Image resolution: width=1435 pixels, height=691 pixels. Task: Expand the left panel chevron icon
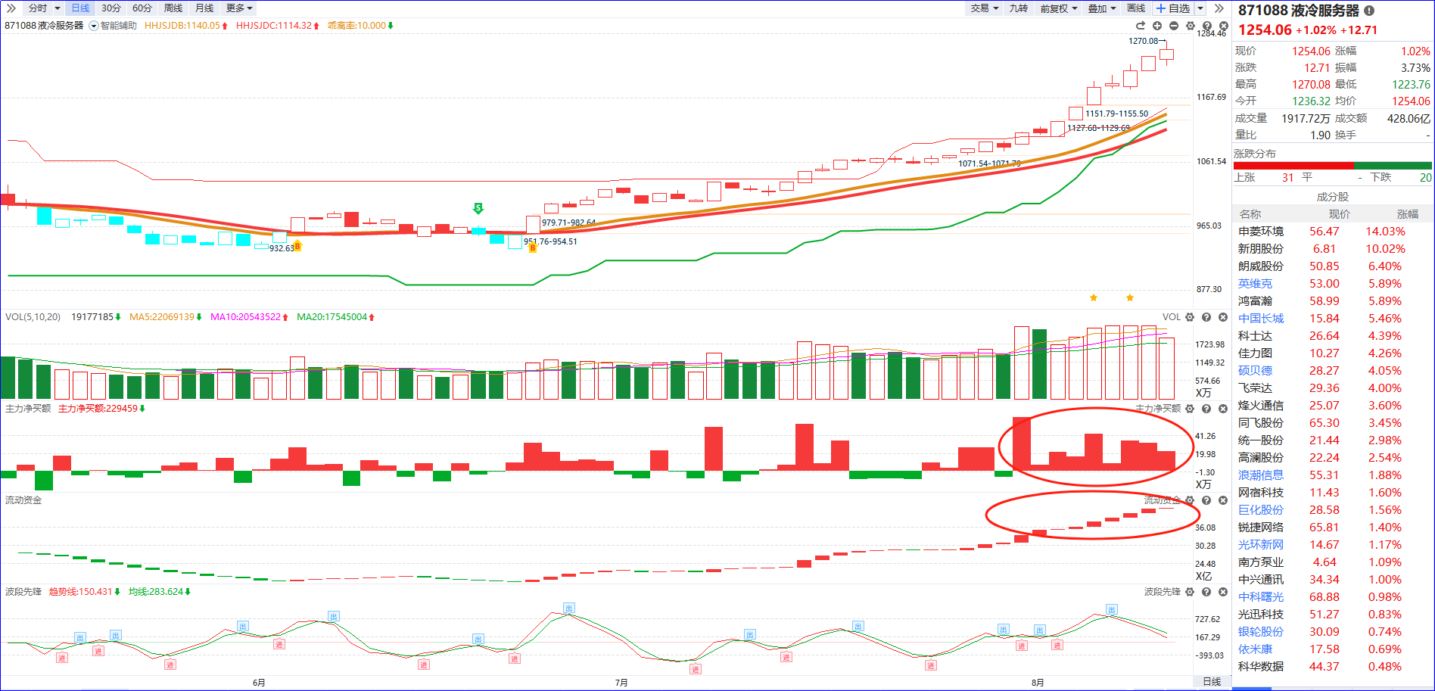tap(11, 8)
